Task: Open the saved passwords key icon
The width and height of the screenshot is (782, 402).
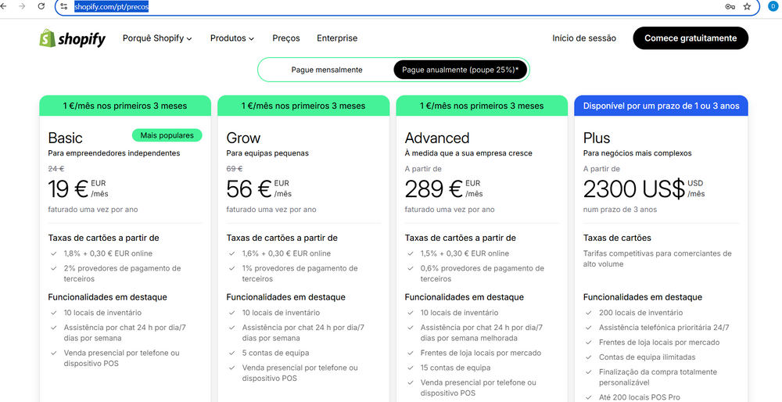Action: click(730, 6)
